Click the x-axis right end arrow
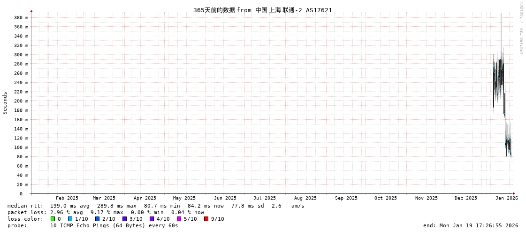This screenshot has height=232, width=526. 514,193
